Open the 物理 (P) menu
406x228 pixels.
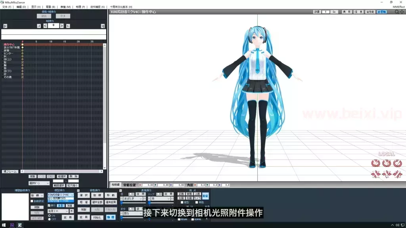pyautogui.click(x=80, y=7)
